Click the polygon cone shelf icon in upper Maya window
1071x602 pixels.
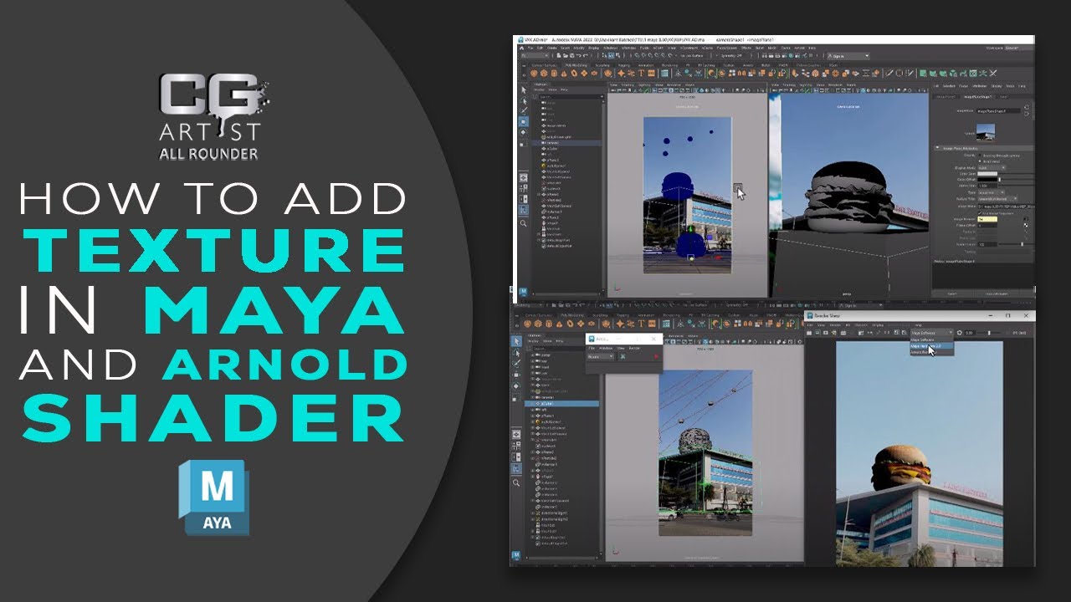[564, 74]
